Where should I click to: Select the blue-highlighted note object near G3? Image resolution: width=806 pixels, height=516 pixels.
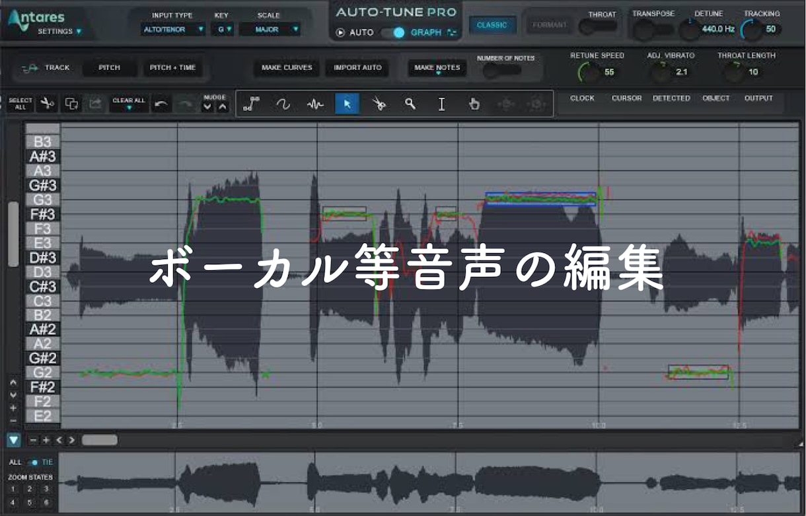pos(540,199)
